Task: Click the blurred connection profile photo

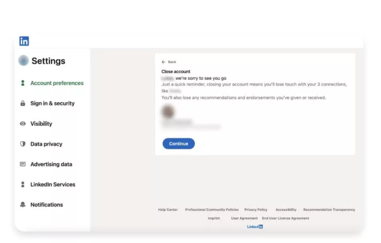Action: pos(168,112)
